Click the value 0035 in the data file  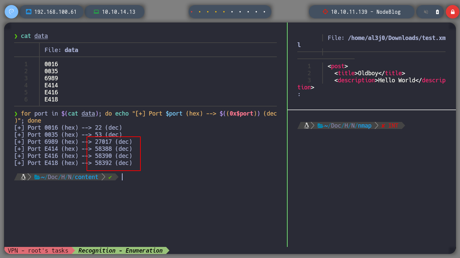[51, 71]
